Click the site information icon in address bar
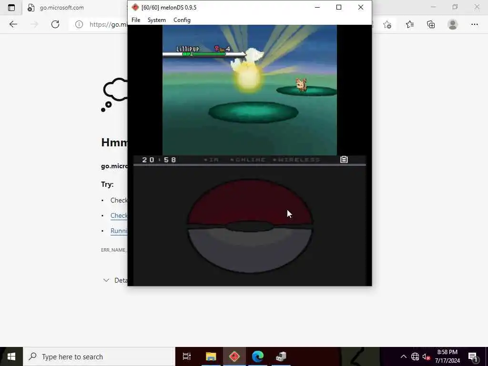488x366 pixels. (x=79, y=24)
